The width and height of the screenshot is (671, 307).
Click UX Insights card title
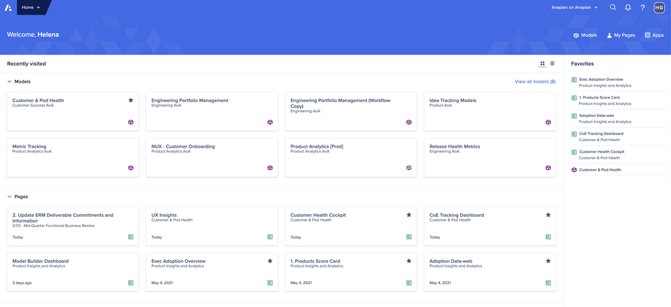[x=164, y=215]
